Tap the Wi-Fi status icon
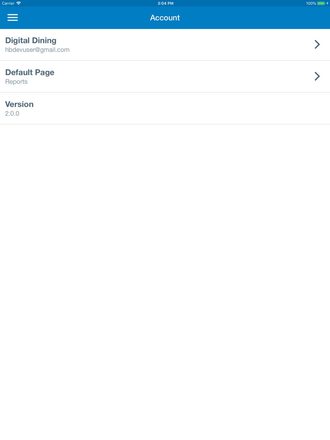 18,3
